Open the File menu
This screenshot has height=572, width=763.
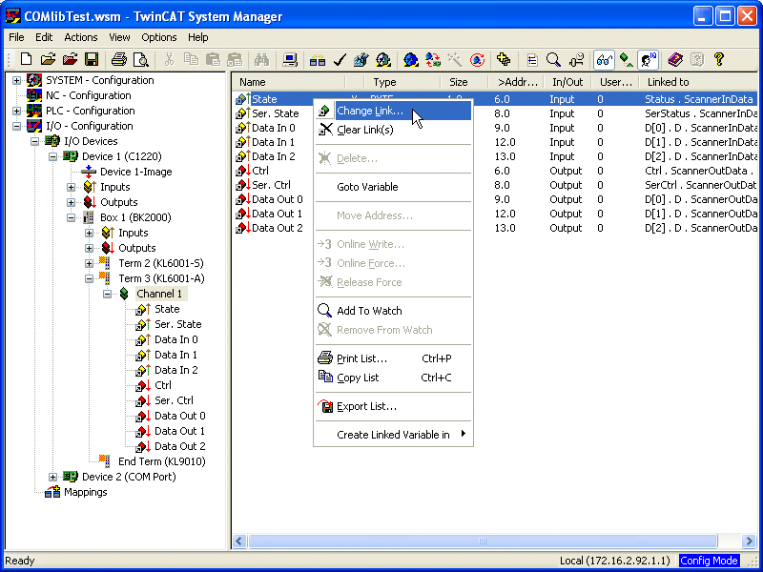point(16,37)
